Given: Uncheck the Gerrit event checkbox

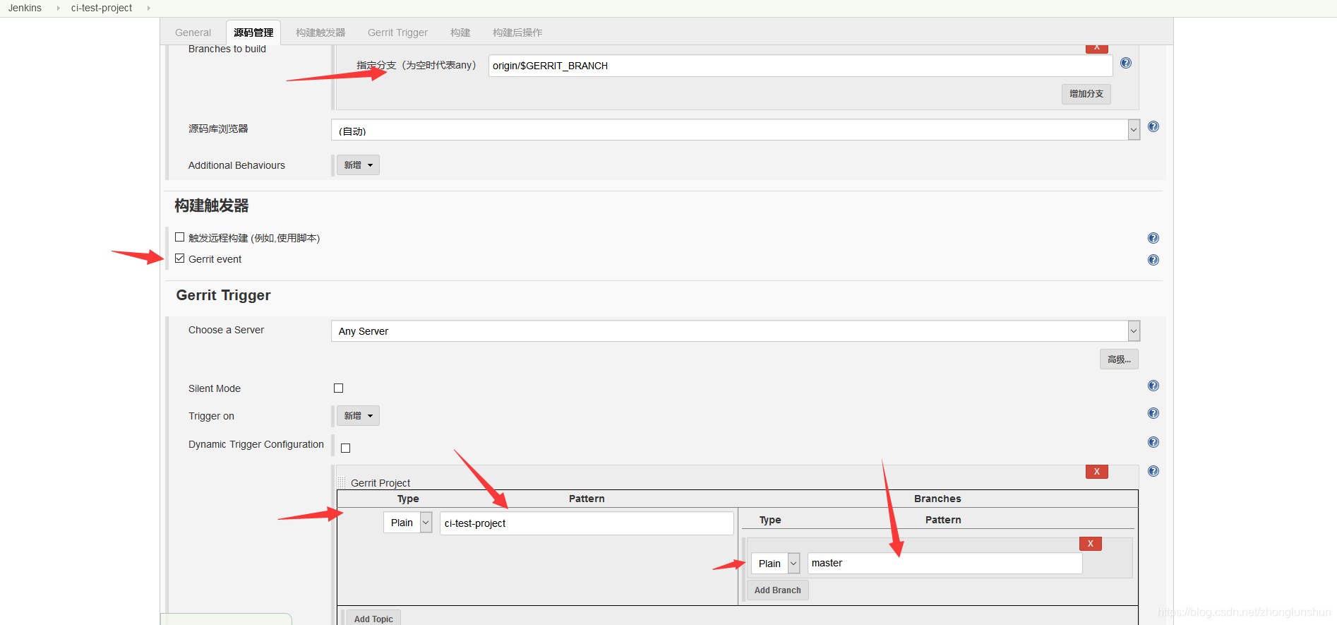Looking at the screenshot, I should 180,258.
